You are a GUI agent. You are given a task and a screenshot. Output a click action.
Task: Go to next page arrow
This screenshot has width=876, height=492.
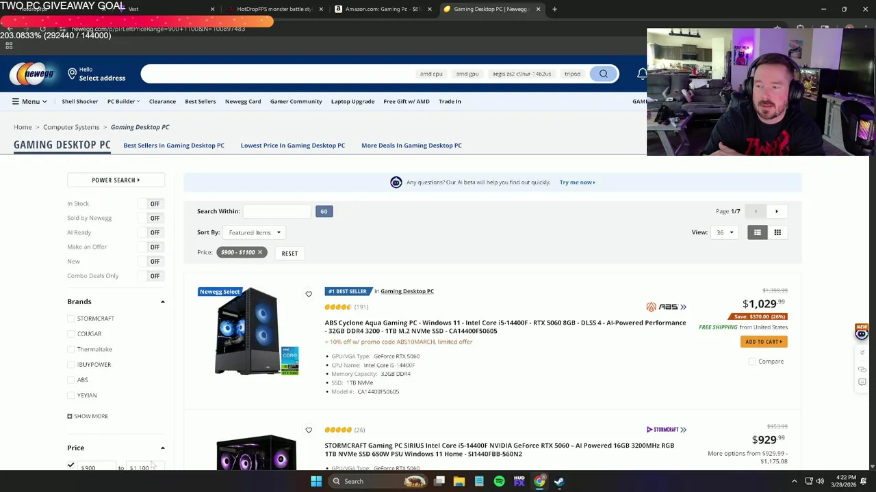click(776, 211)
